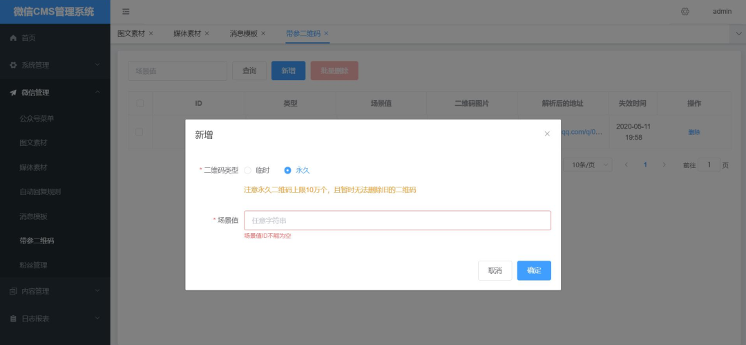The image size is (746, 345).
Task: Click the 二维码图片 column header
Action: (472, 104)
